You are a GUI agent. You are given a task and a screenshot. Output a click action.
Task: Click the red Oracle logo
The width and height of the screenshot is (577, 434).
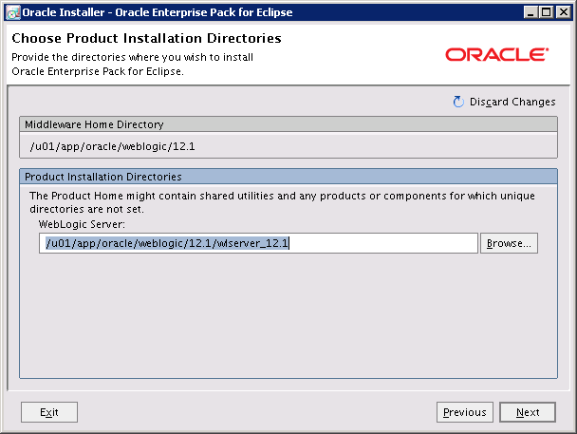tap(495, 54)
